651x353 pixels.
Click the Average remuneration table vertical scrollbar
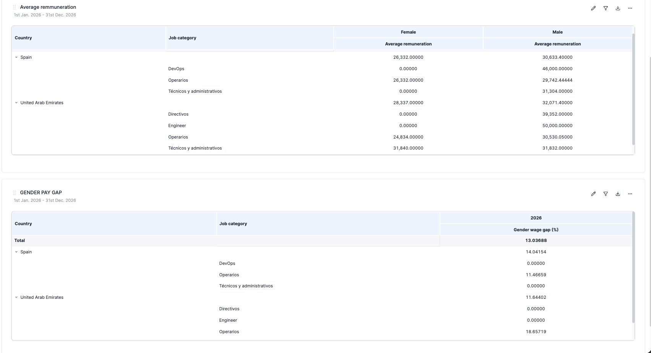click(633, 88)
